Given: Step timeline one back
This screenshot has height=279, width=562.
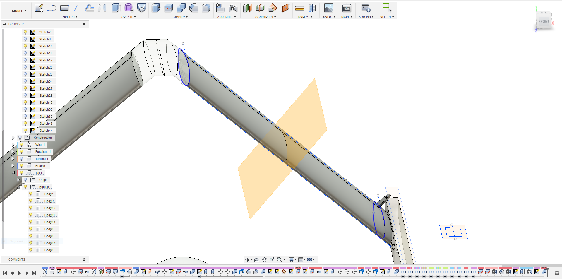Looking at the screenshot, I should click(12, 273).
